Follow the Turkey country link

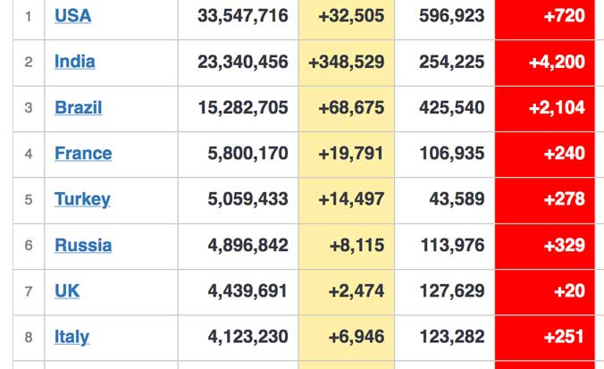pyautogui.click(x=82, y=199)
